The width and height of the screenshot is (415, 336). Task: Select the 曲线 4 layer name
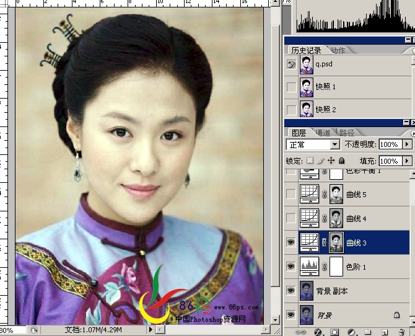pyautogui.click(x=356, y=219)
